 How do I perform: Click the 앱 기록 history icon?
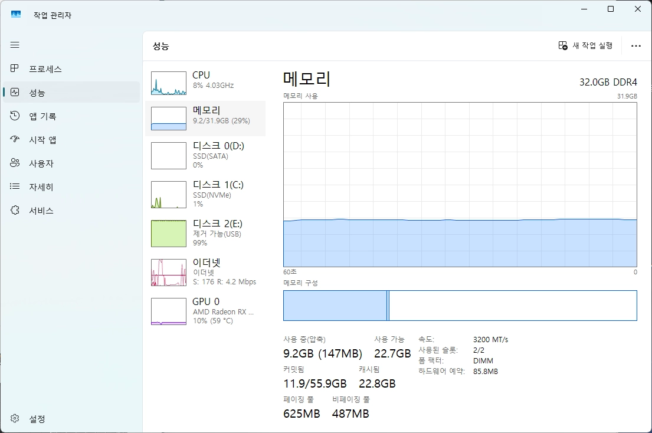click(15, 116)
